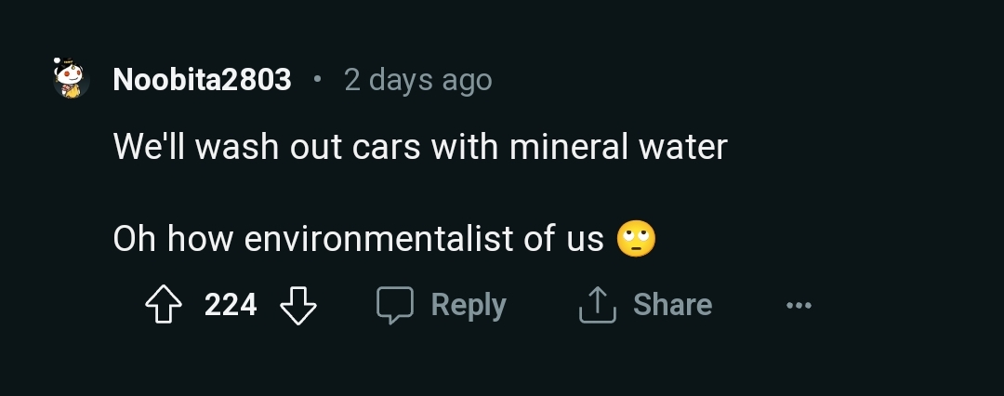
Task: Click the dot separator after the username
Action: tap(317, 80)
